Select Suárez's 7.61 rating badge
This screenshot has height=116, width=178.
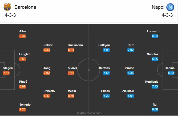point(71,73)
